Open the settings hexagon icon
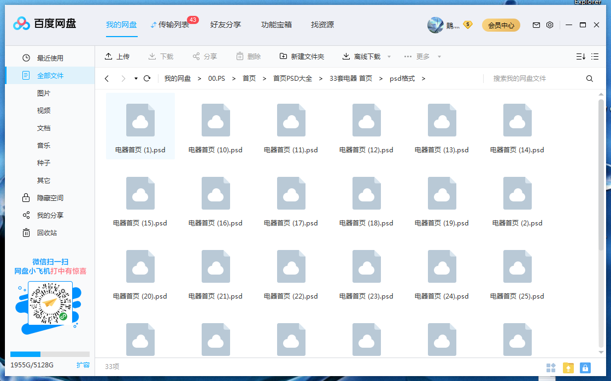The height and width of the screenshot is (381, 611). click(x=550, y=25)
